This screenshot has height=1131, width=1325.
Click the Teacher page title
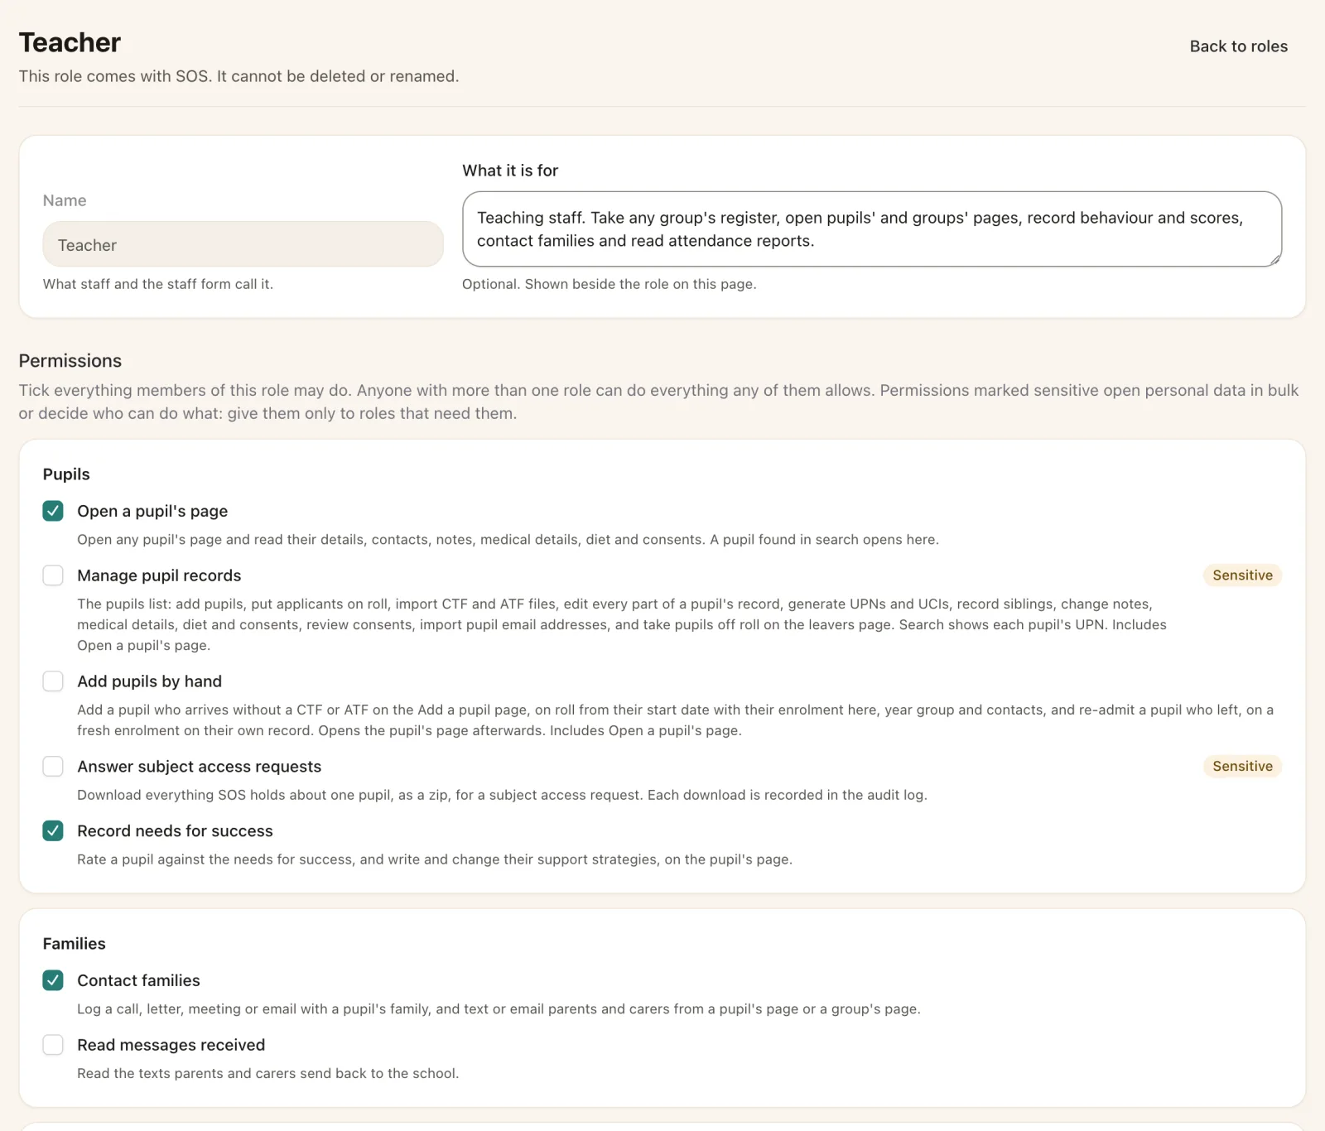[x=70, y=42]
